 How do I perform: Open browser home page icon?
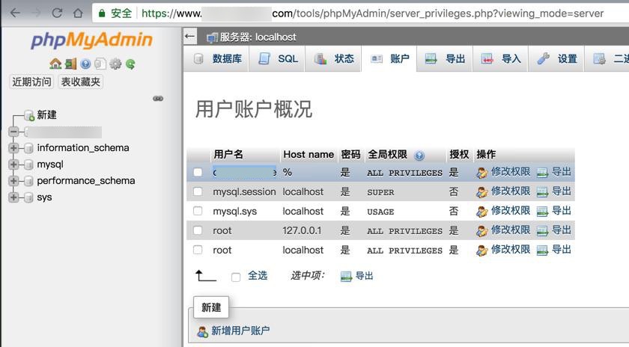tap(78, 13)
